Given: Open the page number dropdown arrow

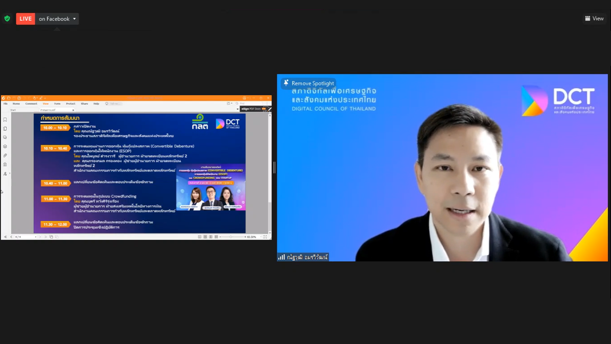Looking at the screenshot, I should click(x=36, y=236).
